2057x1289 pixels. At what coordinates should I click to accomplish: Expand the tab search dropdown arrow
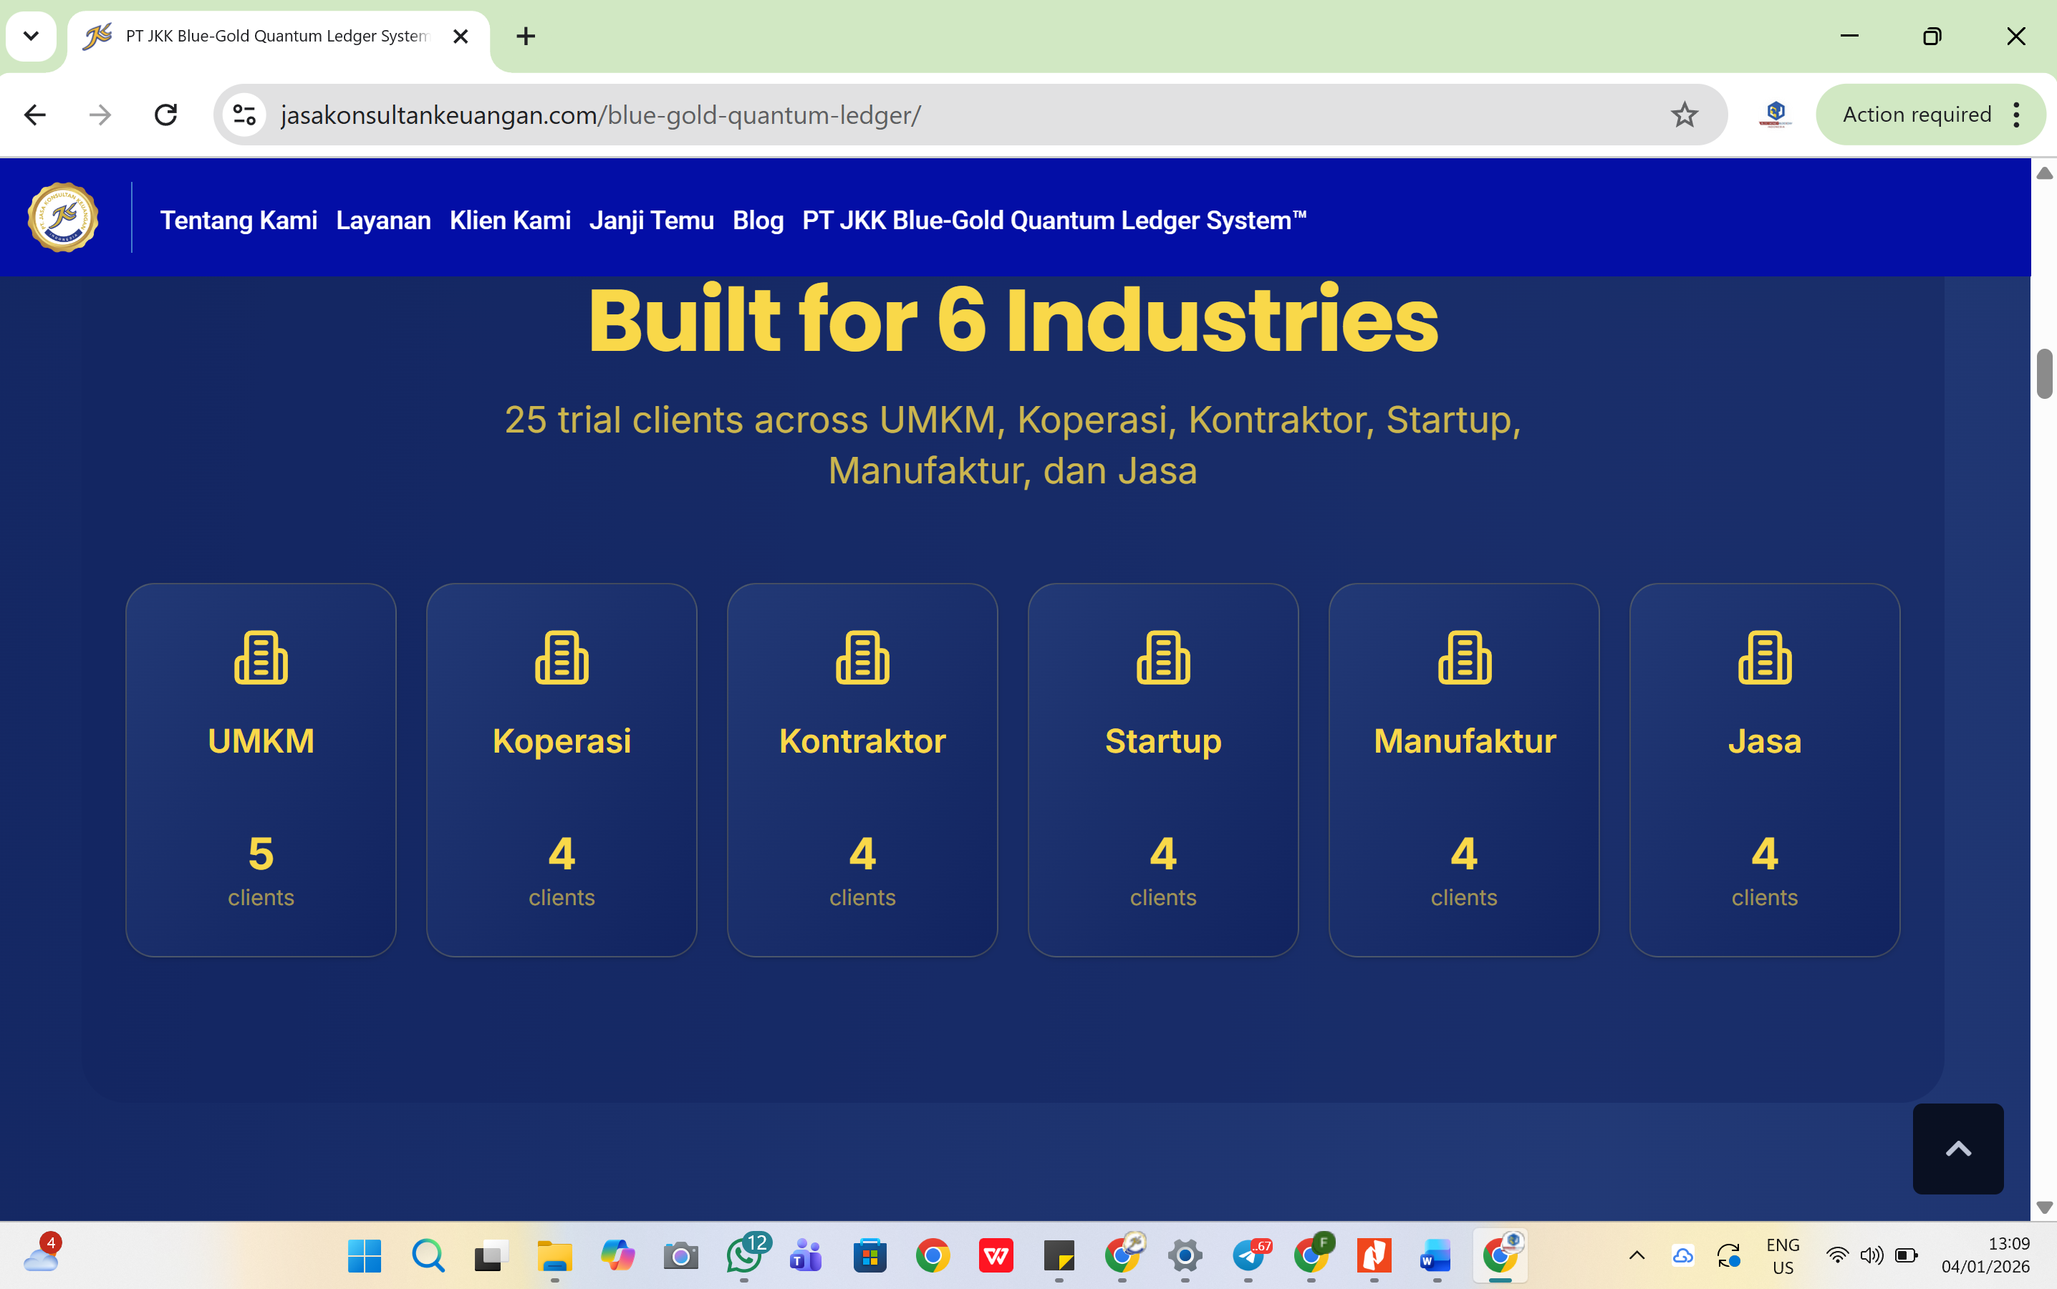31,36
